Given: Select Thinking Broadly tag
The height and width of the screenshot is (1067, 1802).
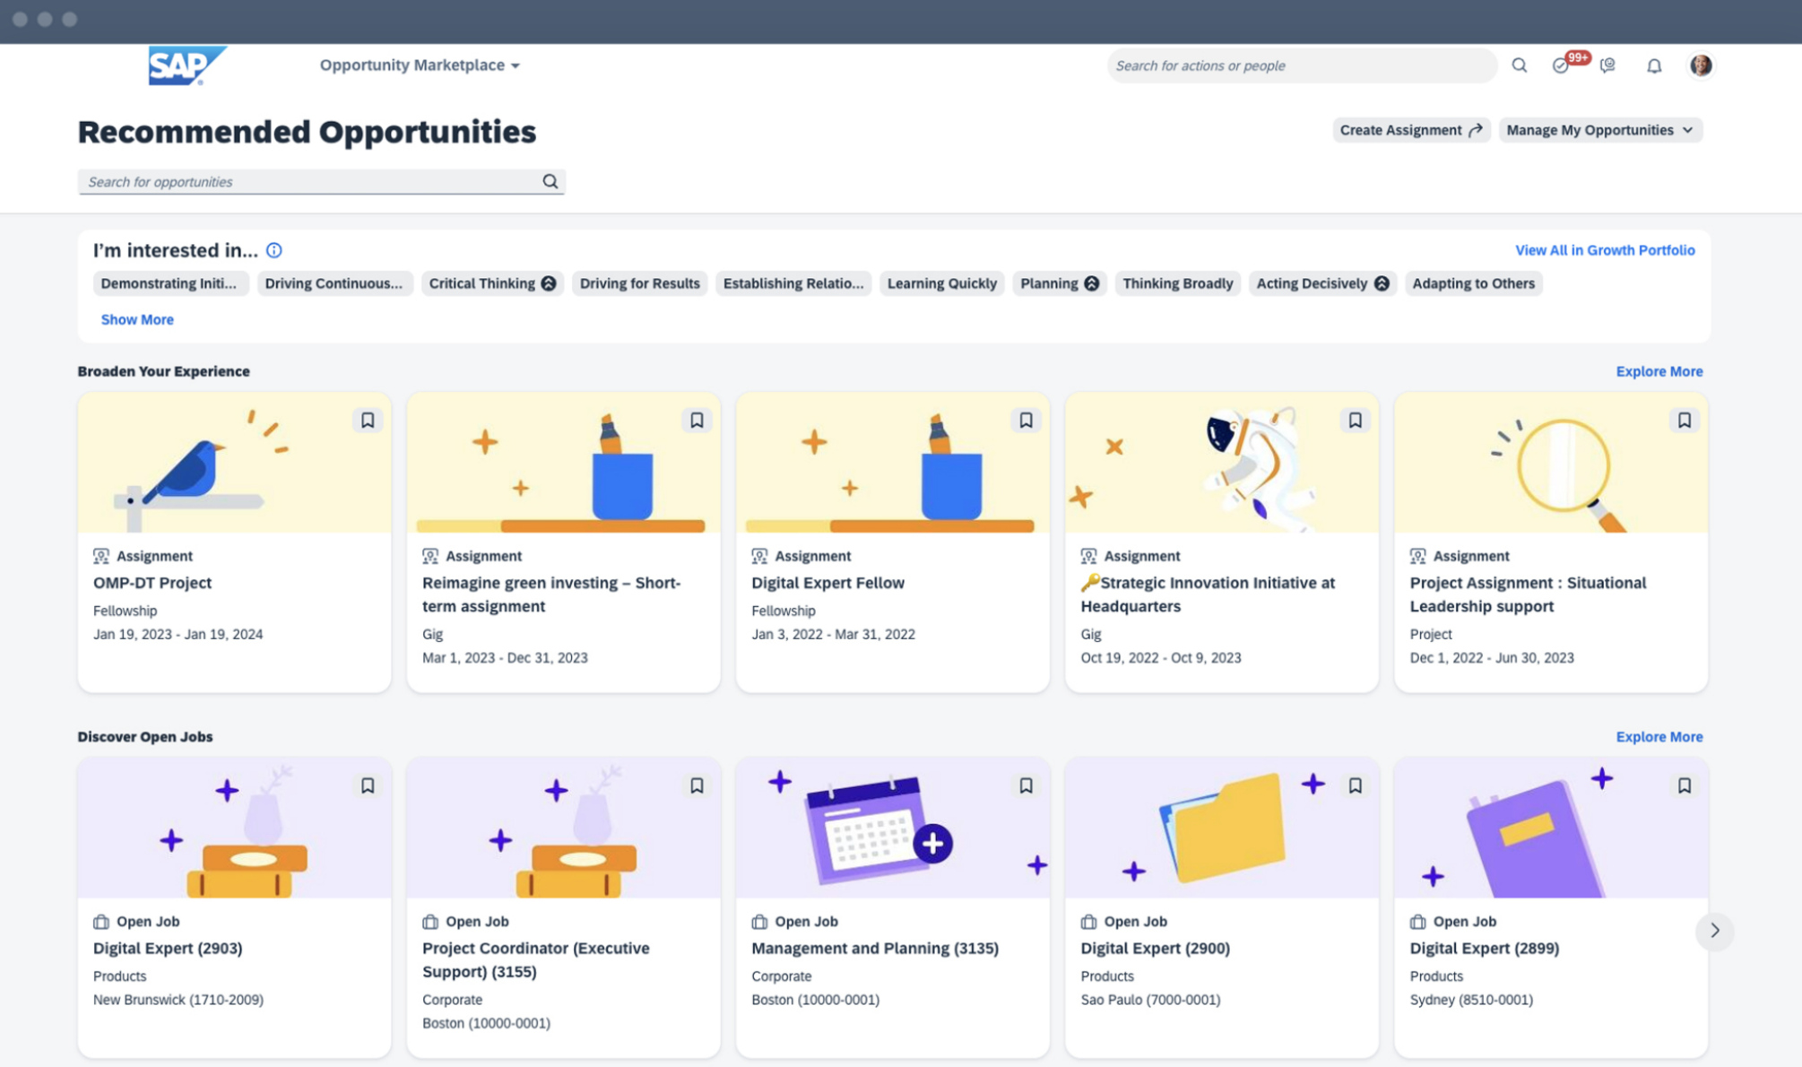Looking at the screenshot, I should click(1177, 283).
